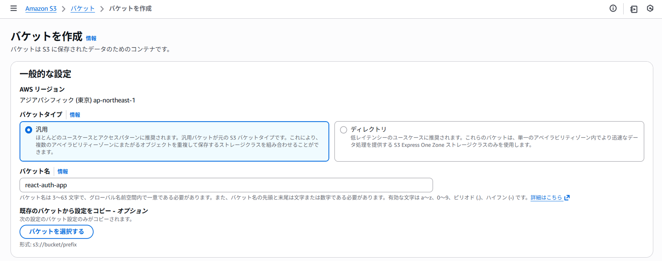Open the 詳細はこちら naming rules link

point(546,197)
